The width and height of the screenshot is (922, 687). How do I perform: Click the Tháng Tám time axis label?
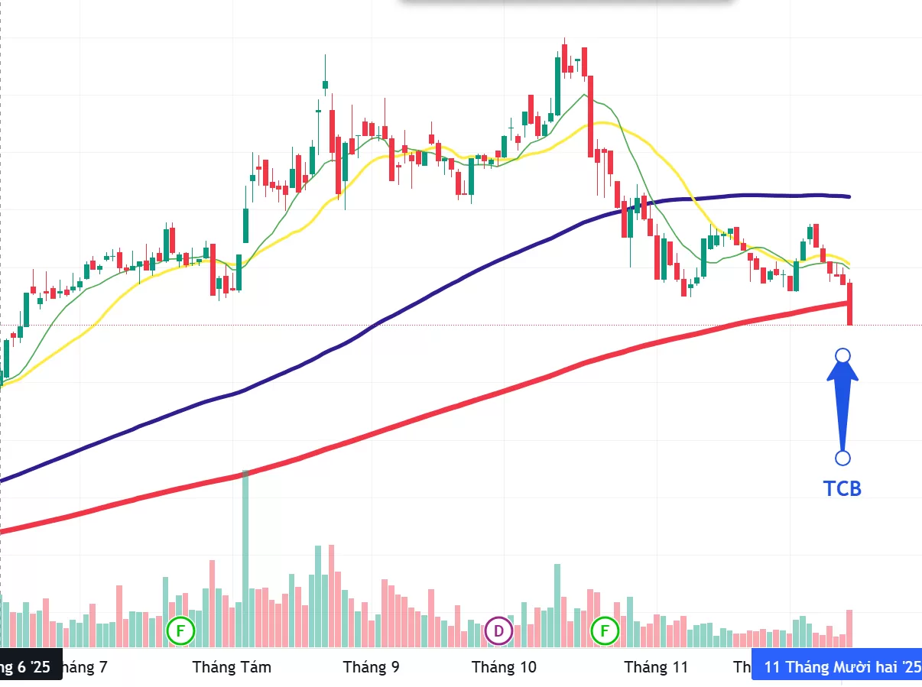(232, 667)
